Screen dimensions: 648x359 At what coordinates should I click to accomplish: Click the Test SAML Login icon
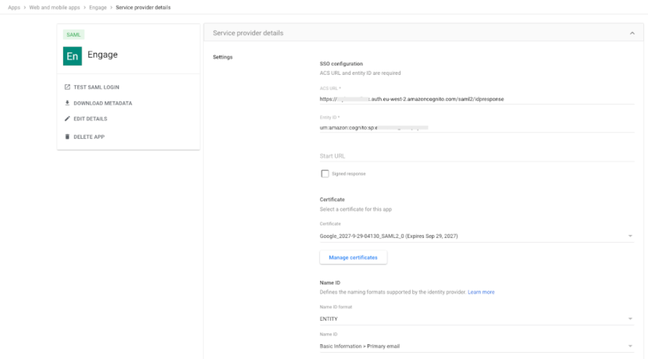pos(67,87)
